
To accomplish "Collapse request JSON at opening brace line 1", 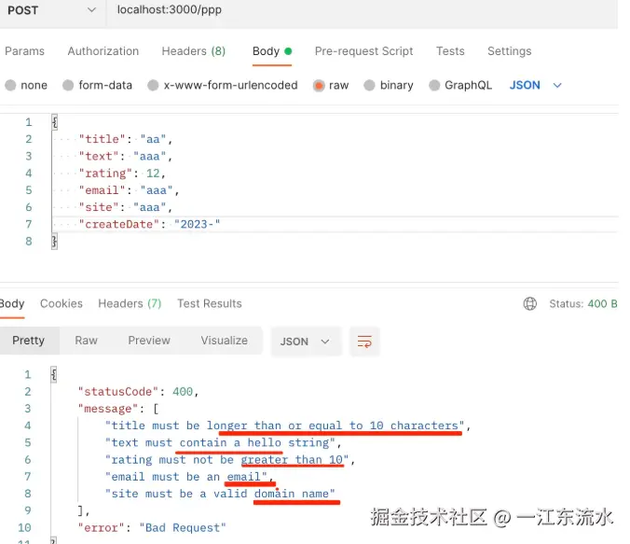I will coord(55,122).
